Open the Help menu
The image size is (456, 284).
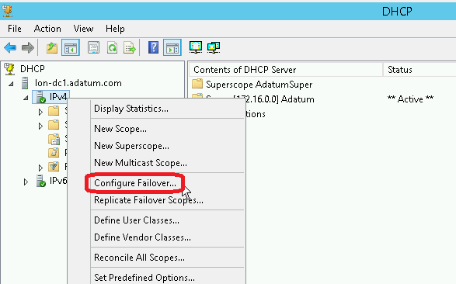(115, 29)
